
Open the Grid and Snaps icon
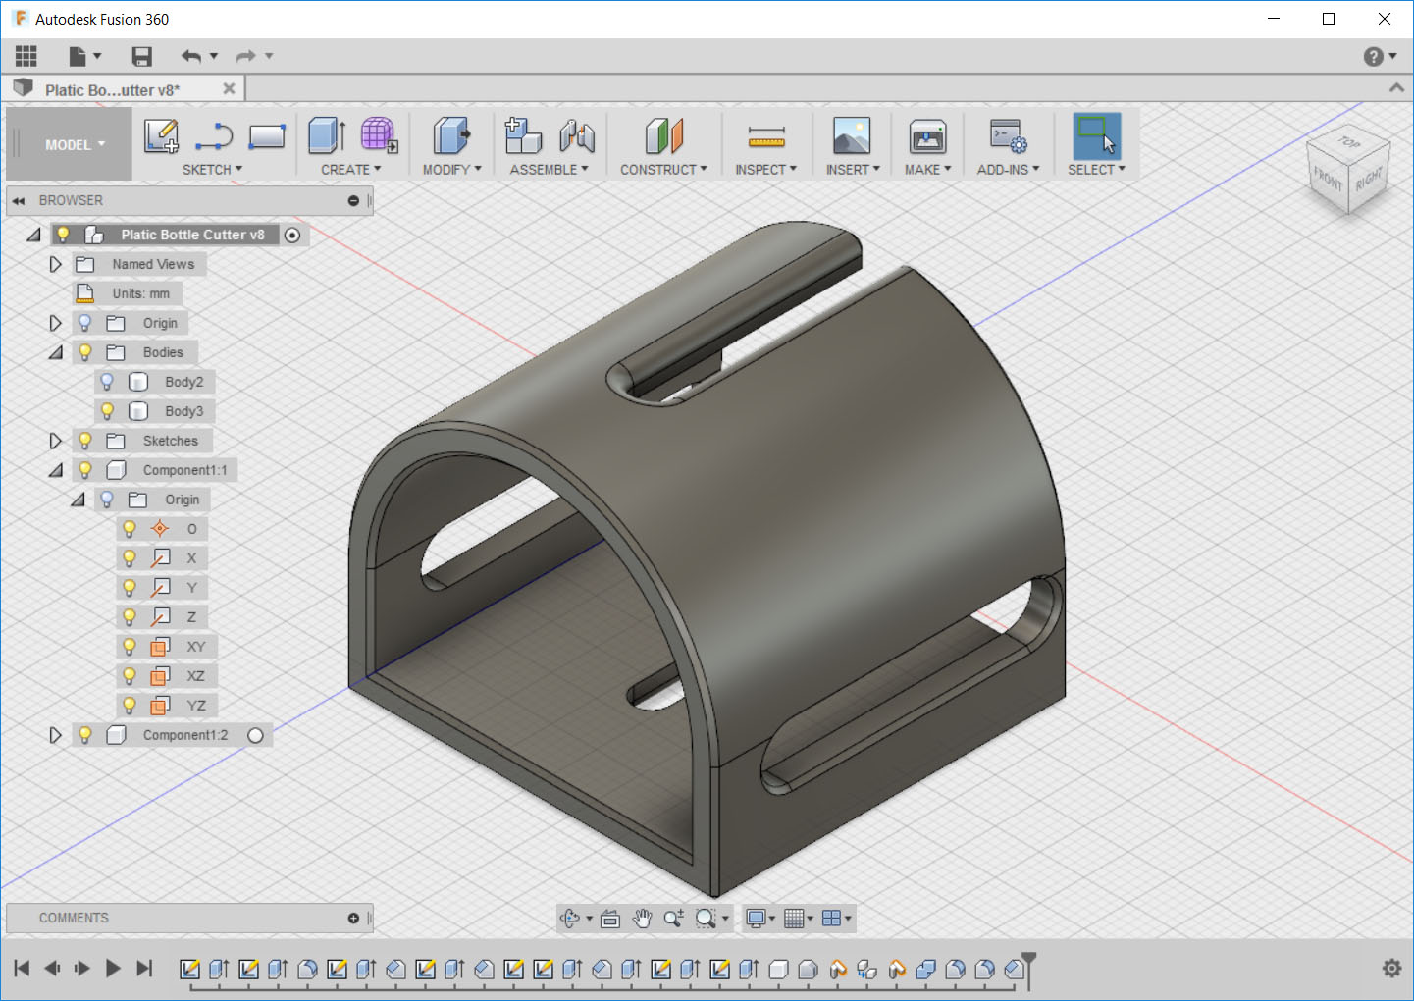pos(795,919)
